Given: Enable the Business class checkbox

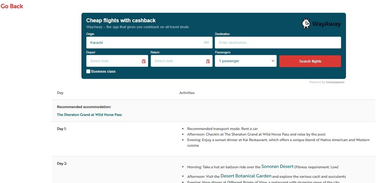Looking at the screenshot, I should pos(88,71).
